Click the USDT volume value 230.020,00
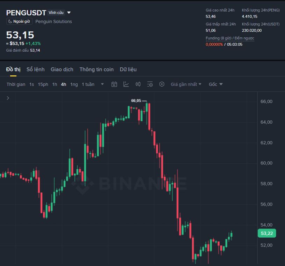Image resolution: width=285 pixels, height=266 pixels. point(252,30)
